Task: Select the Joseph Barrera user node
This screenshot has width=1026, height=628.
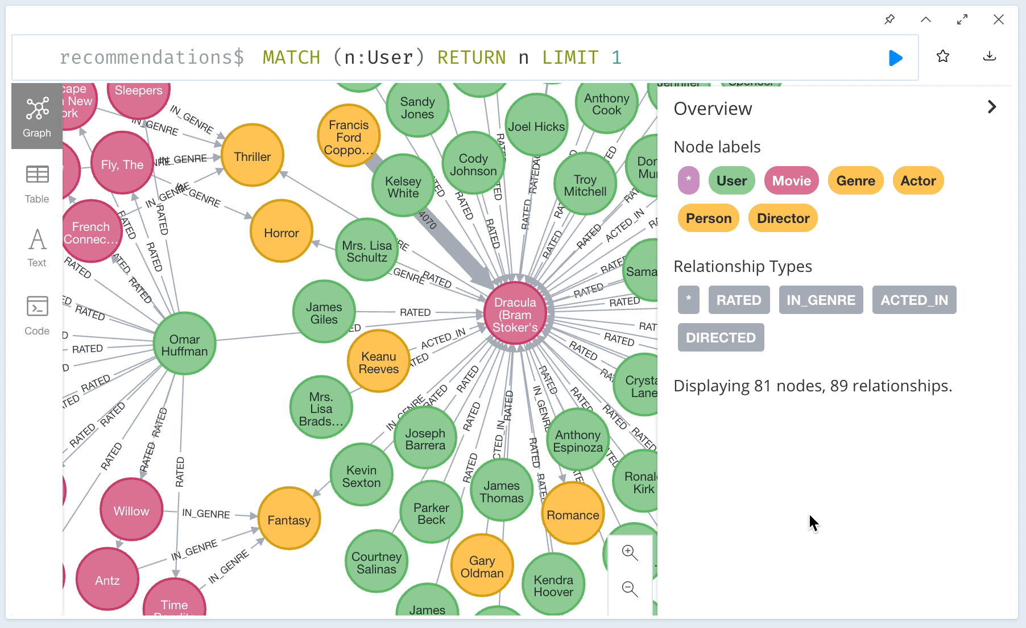Action: pyautogui.click(x=425, y=438)
